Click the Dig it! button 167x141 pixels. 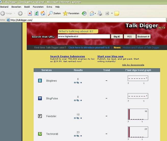117,37
